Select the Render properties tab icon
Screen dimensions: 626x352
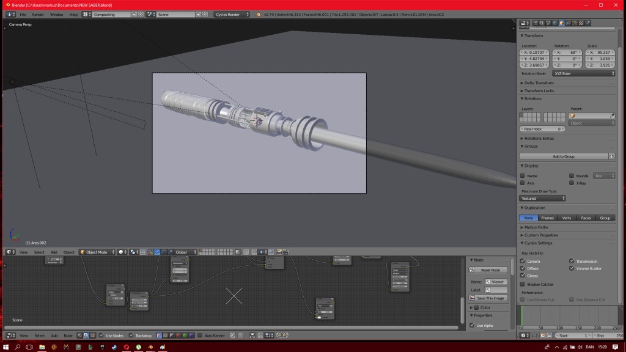[536, 23]
